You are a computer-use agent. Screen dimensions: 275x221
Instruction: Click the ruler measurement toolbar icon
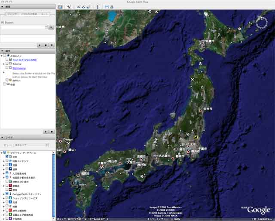[x=98, y=7]
